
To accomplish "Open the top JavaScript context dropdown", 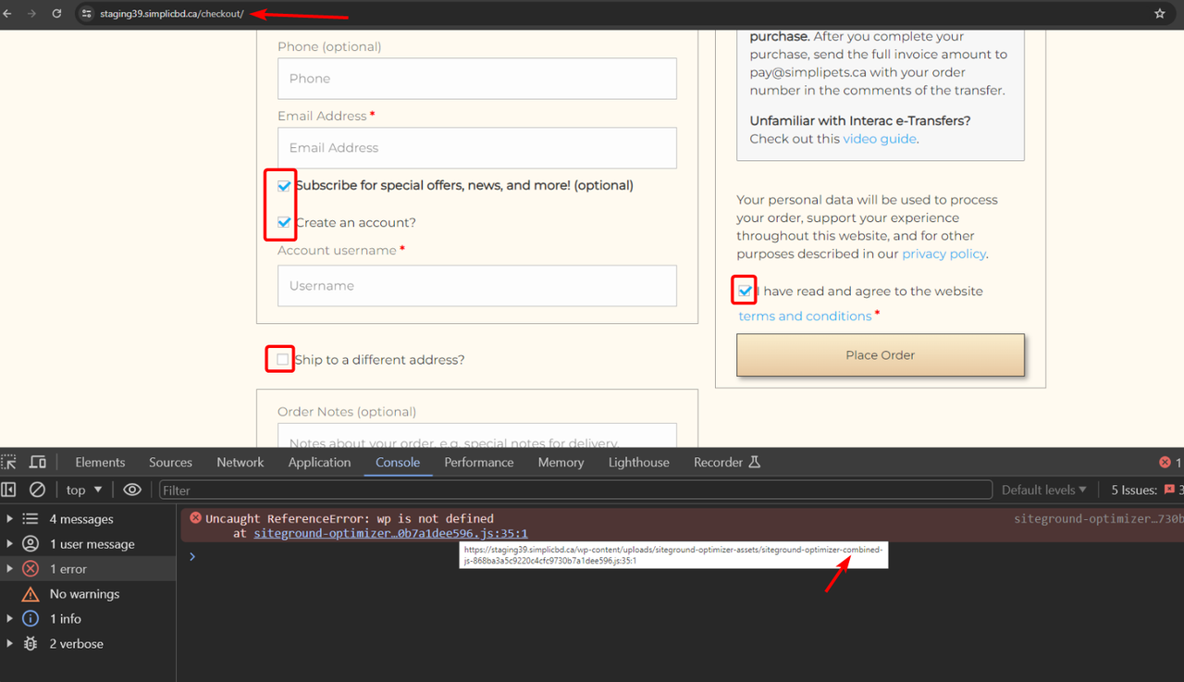I will coord(84,490).
